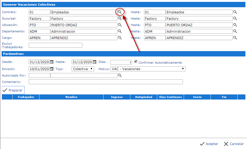The height and width of the screenshot is (149, 247).
Task: Open the Hasta Contrato lookup magnifier
Action: pyautogui.click(x=235, y=12)
